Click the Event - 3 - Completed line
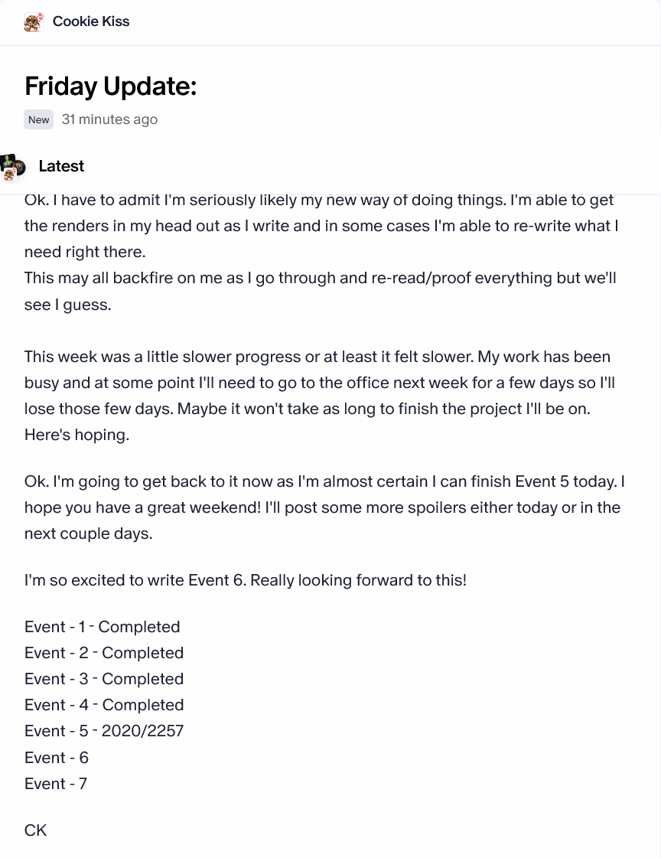 click(x=104, y=679)
